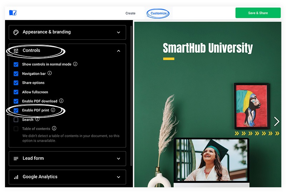Select the Customize tab
Screen dimensions: 286x193
coord(158,13)
